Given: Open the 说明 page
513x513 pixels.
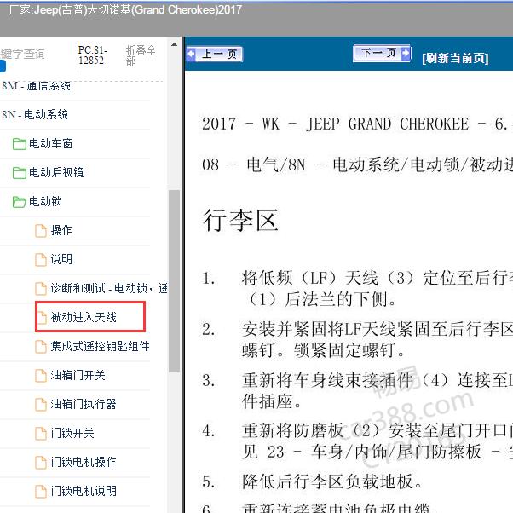Looking at the screenshot, I should (x=61, y=259).
